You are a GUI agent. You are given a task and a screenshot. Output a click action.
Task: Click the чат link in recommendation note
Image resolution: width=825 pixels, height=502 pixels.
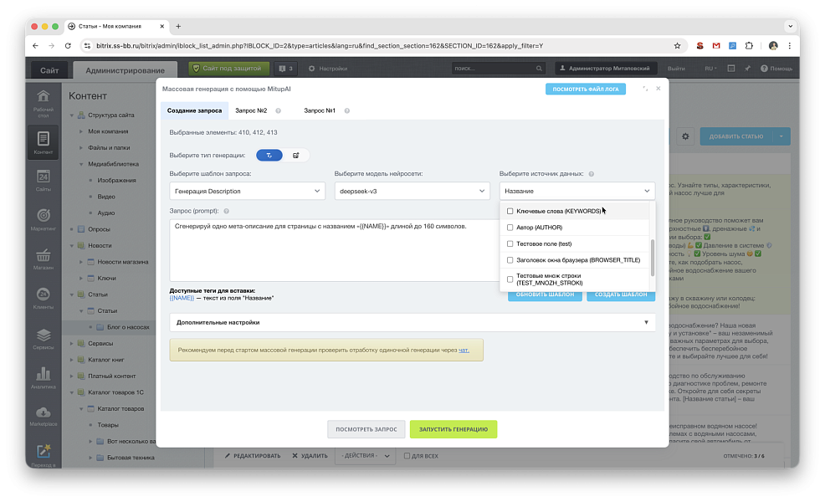(464, 350)
